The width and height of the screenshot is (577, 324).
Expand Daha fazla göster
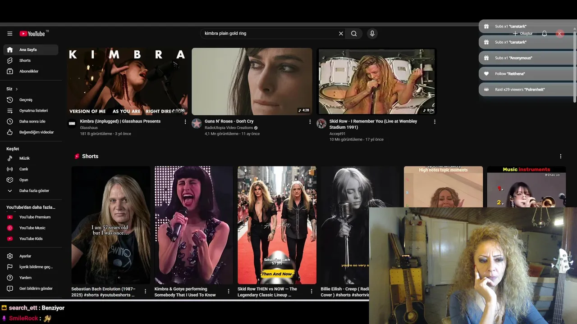point(31,191)
